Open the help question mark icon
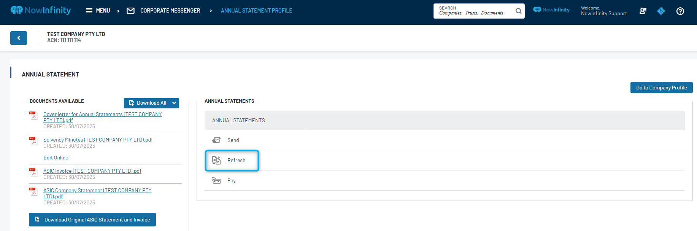Image resolution: width=697 pixels, height=231 pixels. [680, 11]
